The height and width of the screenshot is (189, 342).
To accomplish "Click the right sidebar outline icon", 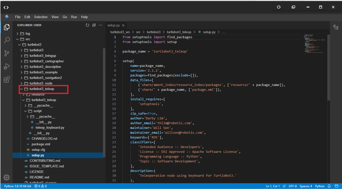I will (x=336, y=27).
